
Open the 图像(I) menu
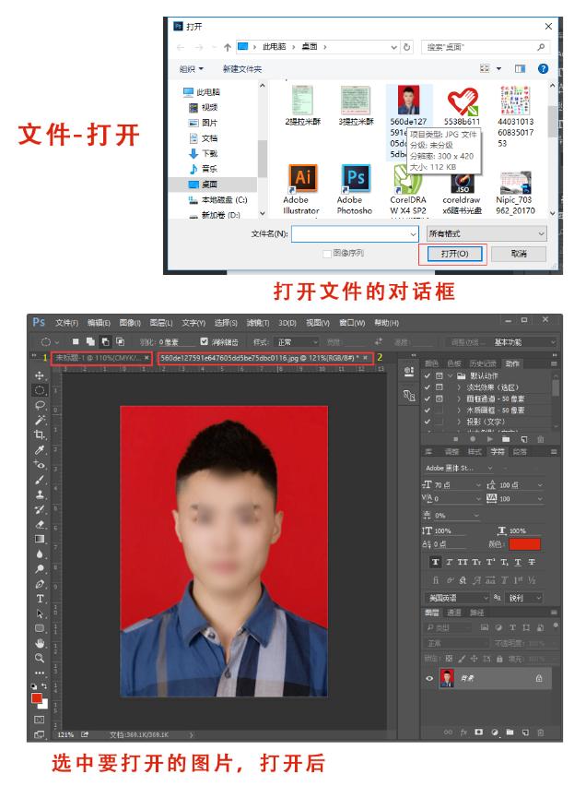point(130,323)
